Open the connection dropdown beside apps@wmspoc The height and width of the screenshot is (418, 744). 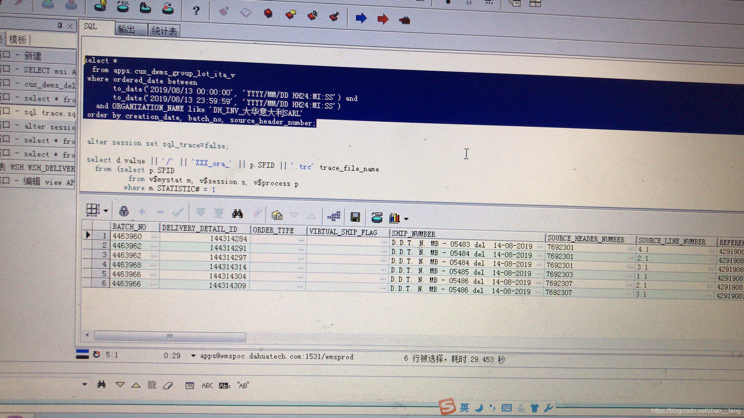(193, 356)
